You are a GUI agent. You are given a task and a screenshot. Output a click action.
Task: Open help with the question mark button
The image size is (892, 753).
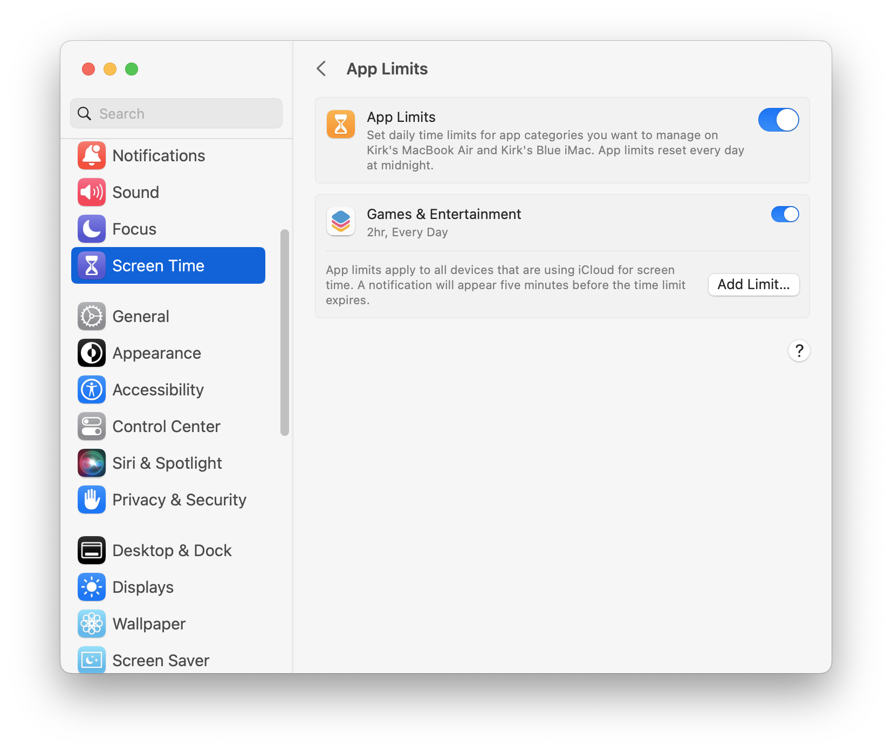point(799,351)
